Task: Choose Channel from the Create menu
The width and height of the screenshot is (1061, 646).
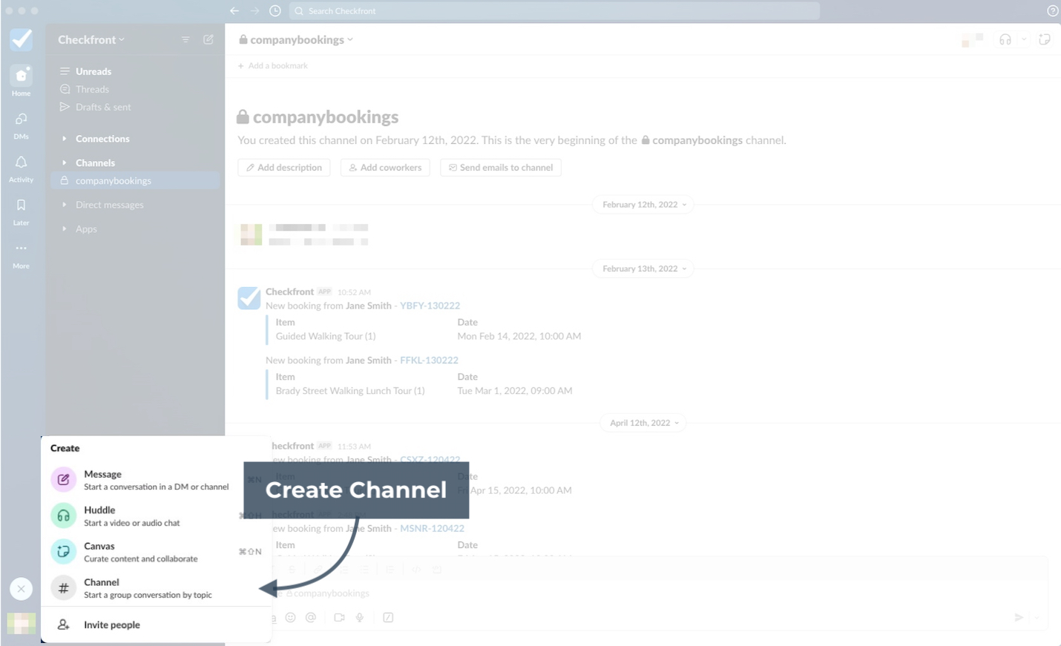Action: 156,588
